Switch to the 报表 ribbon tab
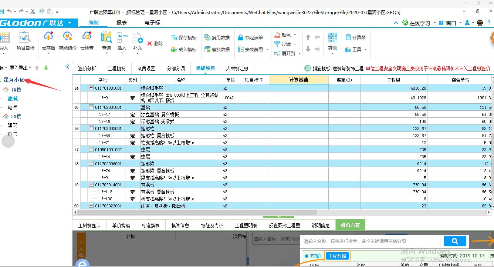 coord(122,23)
